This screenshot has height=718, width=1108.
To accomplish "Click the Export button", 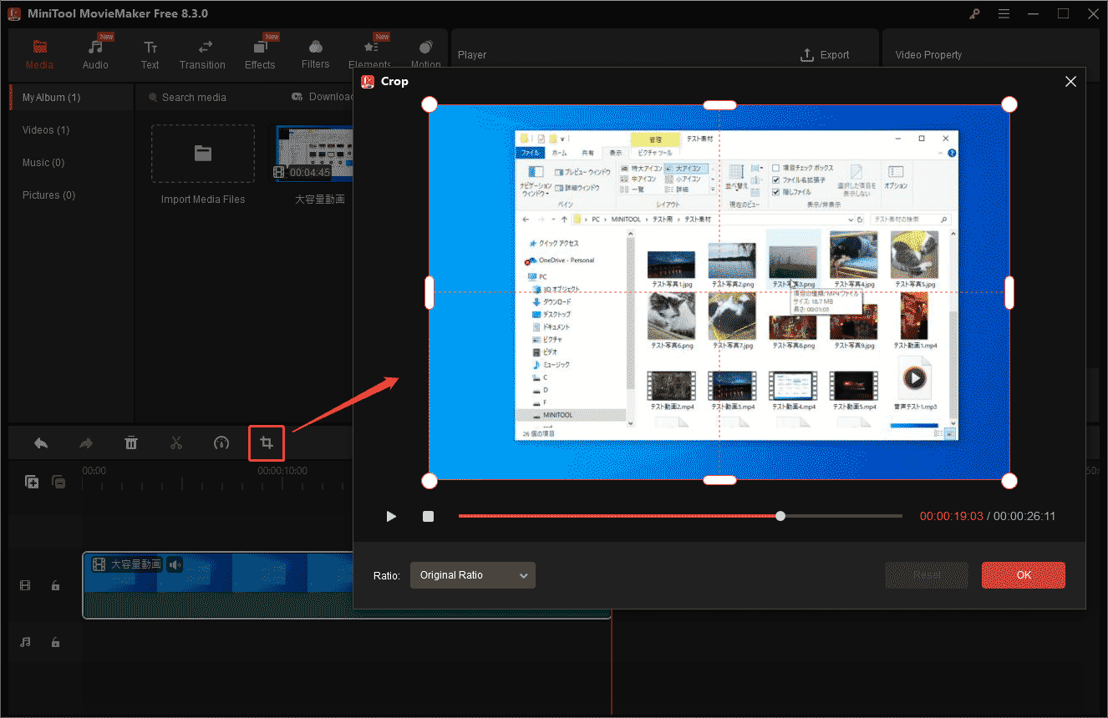I will click(x=825, y=55).
